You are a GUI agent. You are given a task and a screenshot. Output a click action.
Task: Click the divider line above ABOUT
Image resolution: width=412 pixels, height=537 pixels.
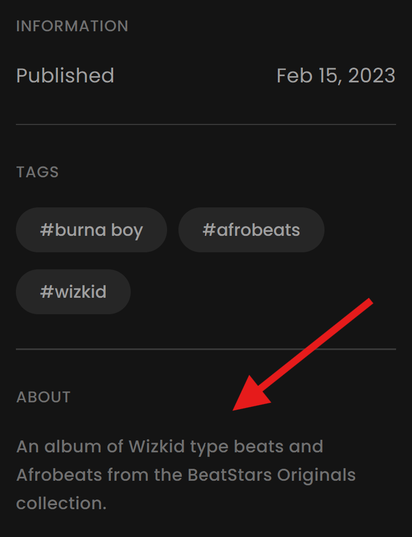pyautogui.click(x=206, y=349)
